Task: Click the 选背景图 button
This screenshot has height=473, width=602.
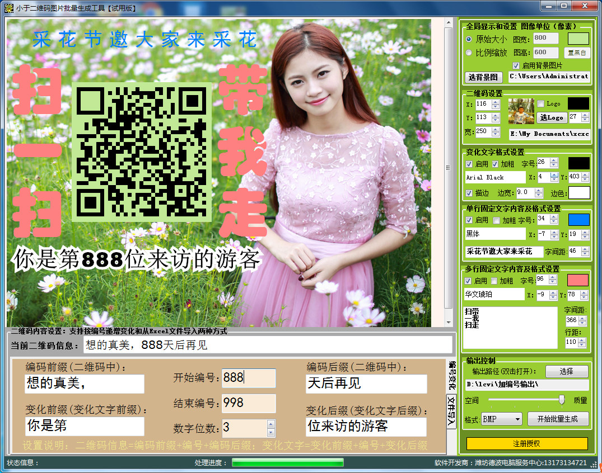Action: point(483,77)
